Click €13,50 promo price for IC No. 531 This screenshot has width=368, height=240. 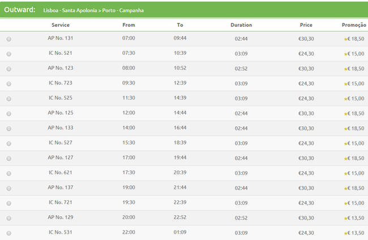pos(356,233)
